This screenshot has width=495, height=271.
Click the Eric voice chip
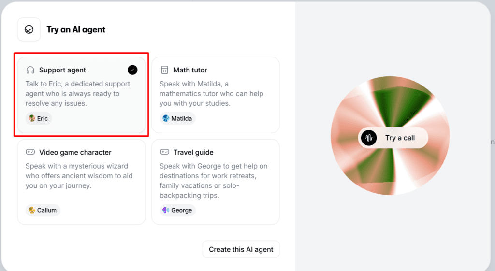tap(39, 118)
